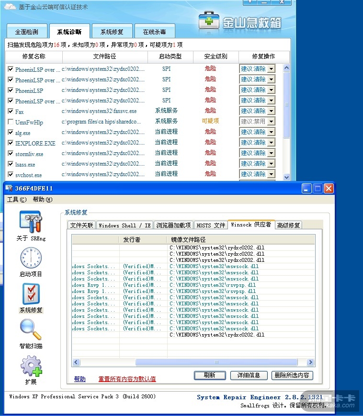The height and width of the screenshot is (416, 363).
Task: Click the 删除所选内容 button
Action: pos(292,375)
